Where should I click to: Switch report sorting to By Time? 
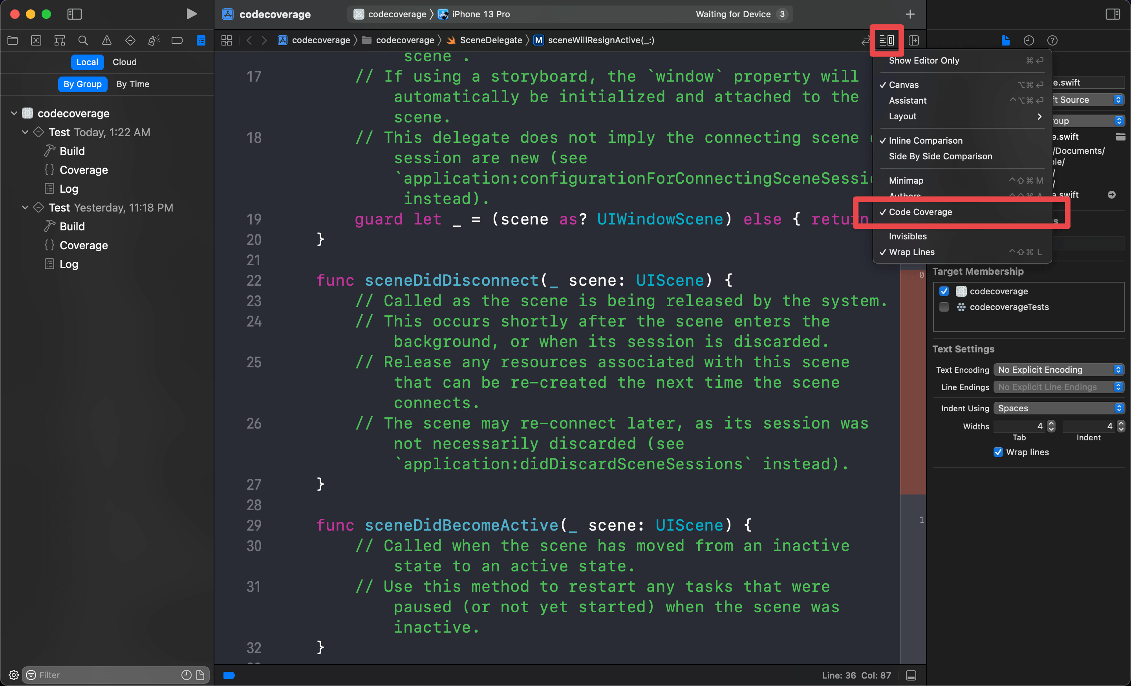[133, 84]
